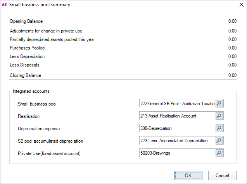Select the Less Disposals row label
This screenshot has height=184, width=247.
[x=24, y=65]
